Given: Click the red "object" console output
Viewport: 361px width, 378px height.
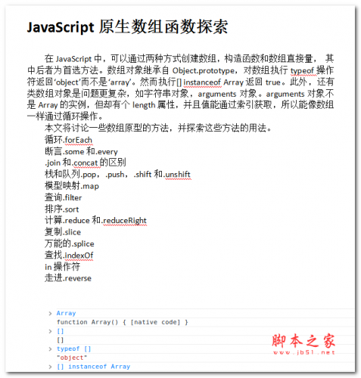Looking at the screenshot, I should click(x=72, y=358).
